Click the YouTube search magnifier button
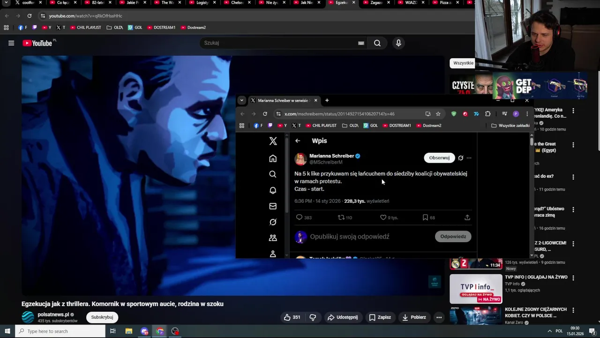 tap(377, 43)
